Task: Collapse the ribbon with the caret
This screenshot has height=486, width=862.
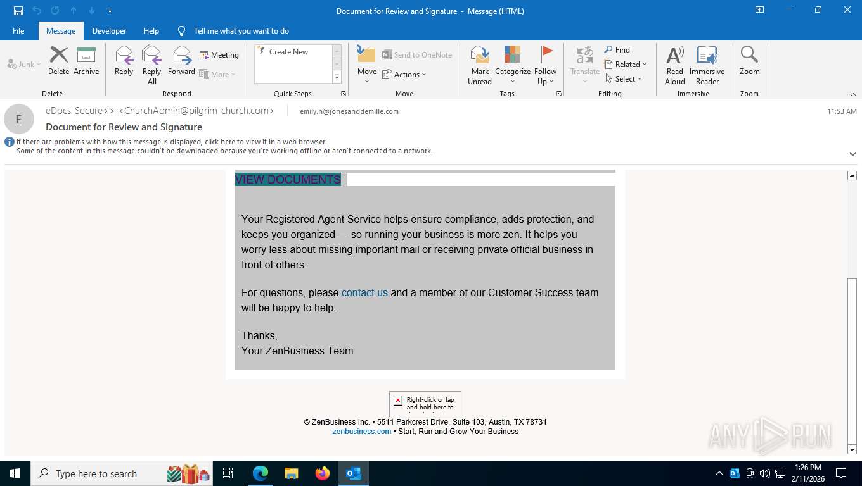Action: 852,94
